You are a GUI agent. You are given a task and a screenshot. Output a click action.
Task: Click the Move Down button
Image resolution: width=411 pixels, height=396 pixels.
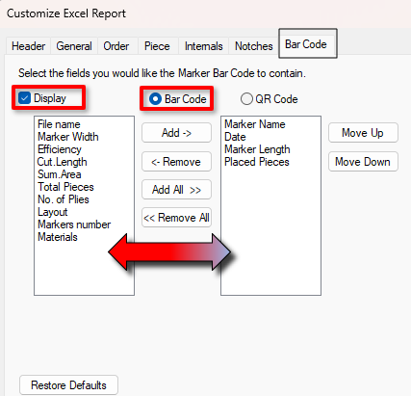click(x=363, y=162)
